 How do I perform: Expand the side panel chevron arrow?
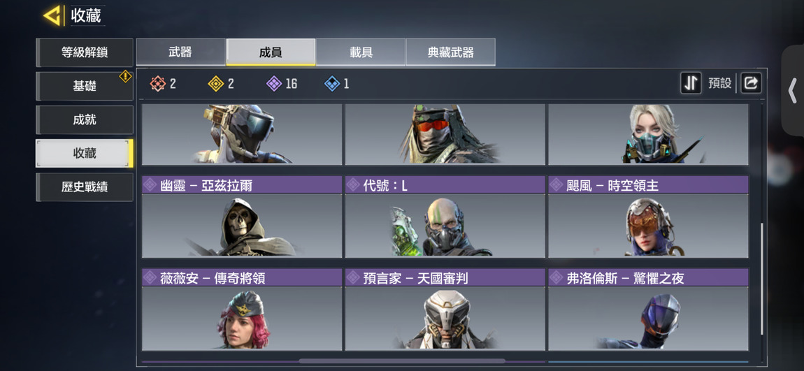click(793, 91)
